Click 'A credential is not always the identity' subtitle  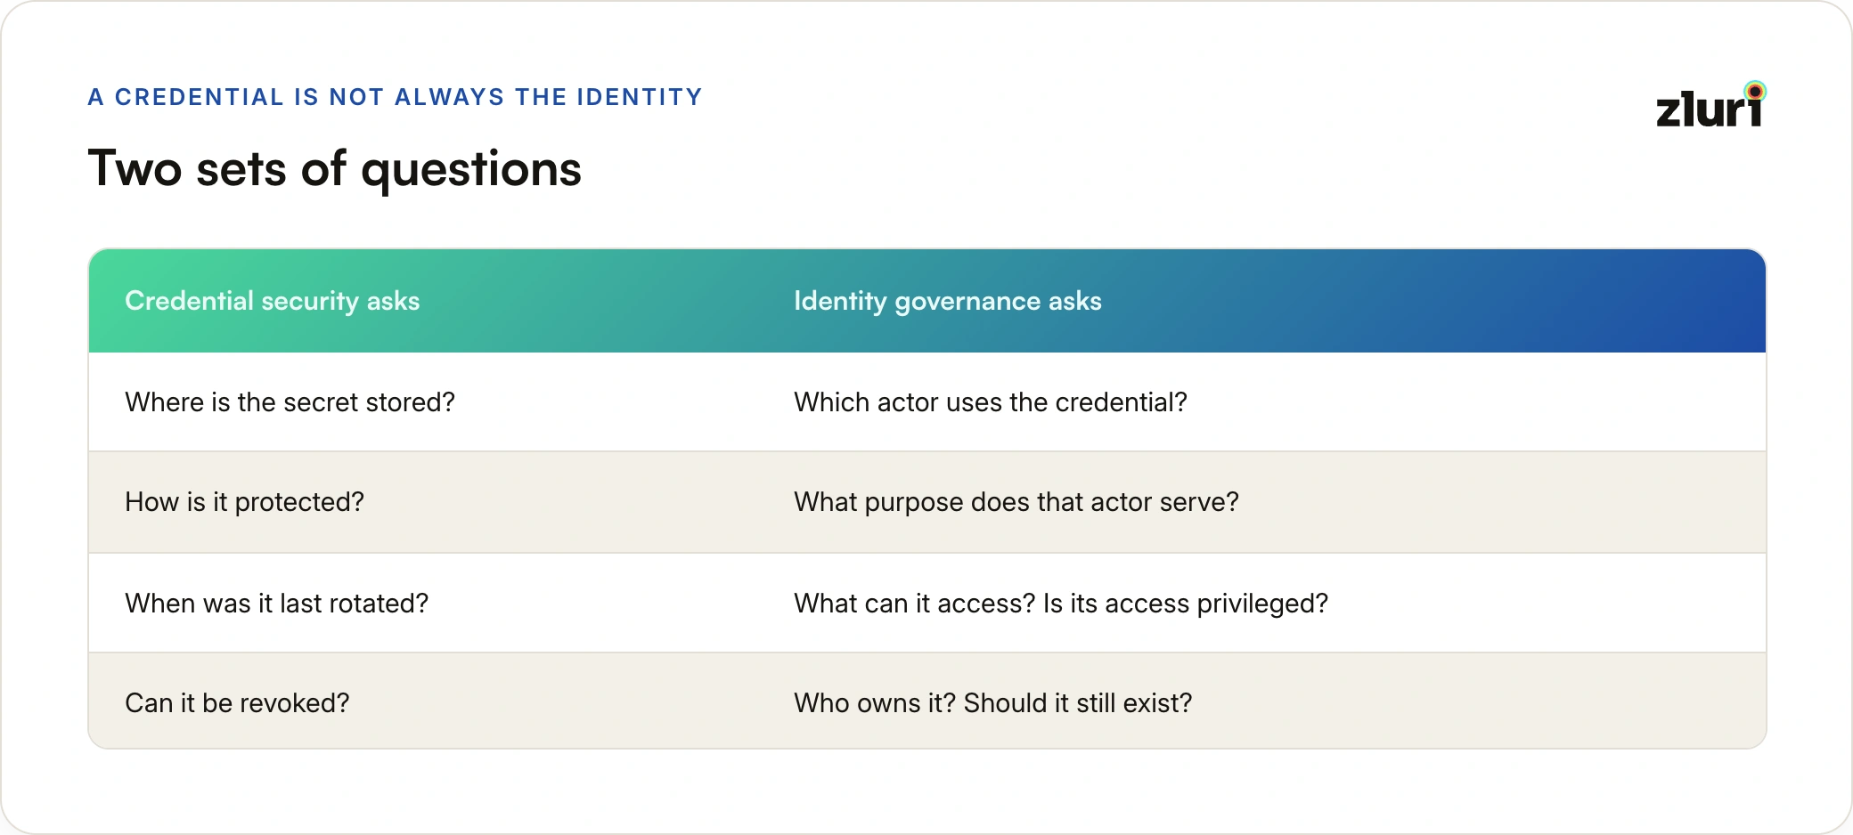pyautogui.click(x=396, y=97)
